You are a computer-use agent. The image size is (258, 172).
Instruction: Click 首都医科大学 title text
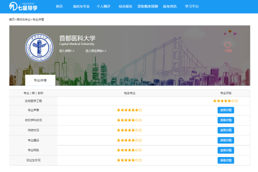point(77,38)
